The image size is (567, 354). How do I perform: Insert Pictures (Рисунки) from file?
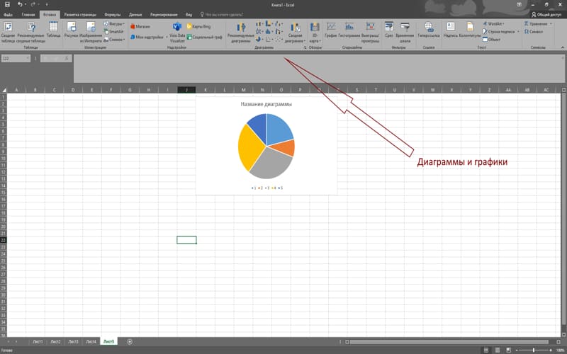(x=72, y=30)
